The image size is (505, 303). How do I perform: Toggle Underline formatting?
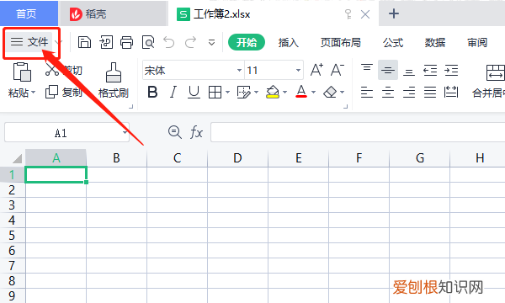coord(194,93)
